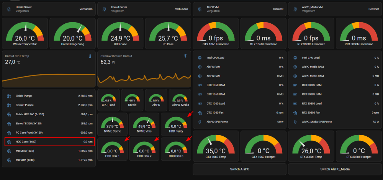Open the HDD Disk 1 gauge
Screen dimensions: 383x180
pos(112,149)
